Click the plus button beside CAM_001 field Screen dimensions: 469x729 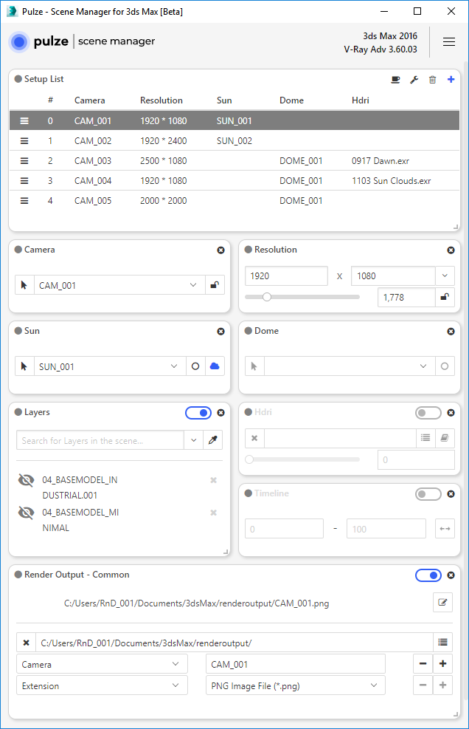point(442,664)
